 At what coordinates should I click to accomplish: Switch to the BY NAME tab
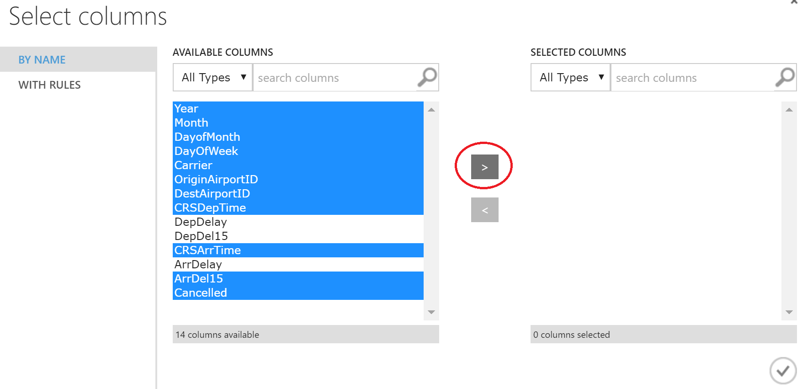pyautogui.click(x=42, y=60)
